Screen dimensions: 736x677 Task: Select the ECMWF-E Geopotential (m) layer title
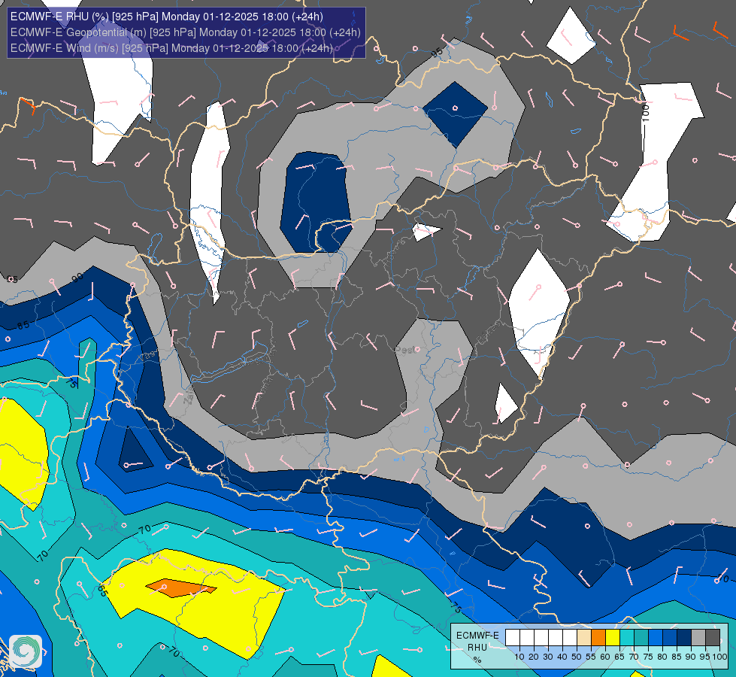tap(186, 32)
